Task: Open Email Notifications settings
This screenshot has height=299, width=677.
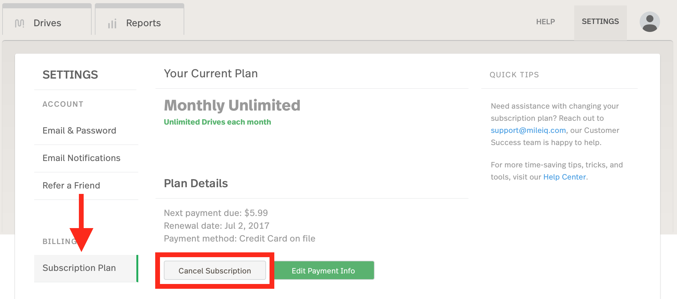Action: (x=81, y=158)
